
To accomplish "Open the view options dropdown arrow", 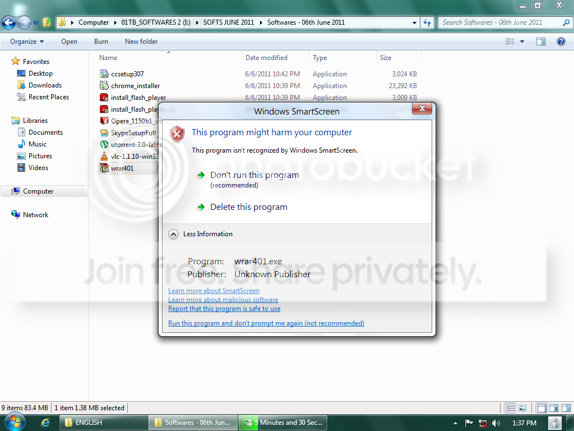I will [522, 42].
